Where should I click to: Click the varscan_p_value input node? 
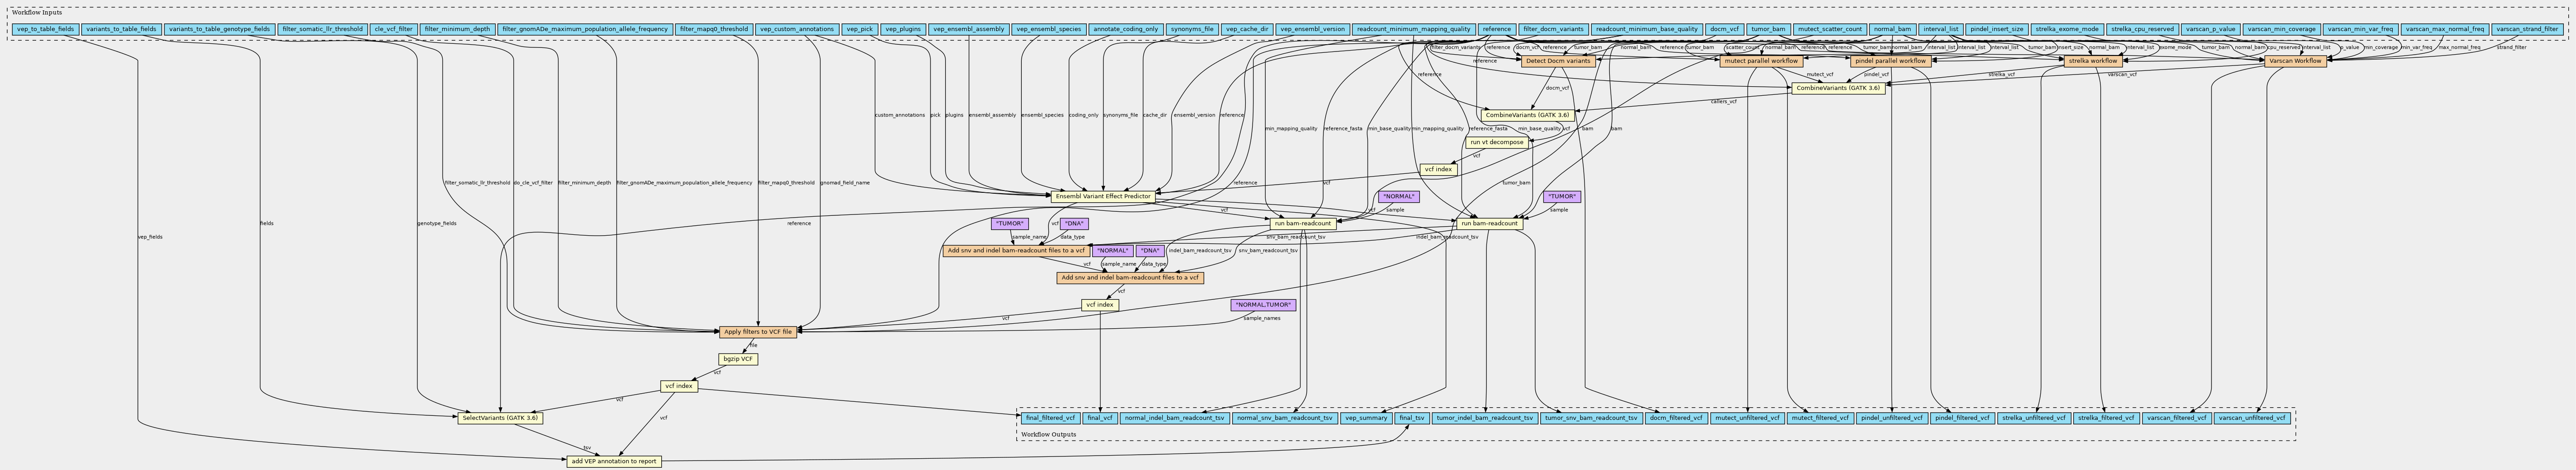[x=2211, y=29]
